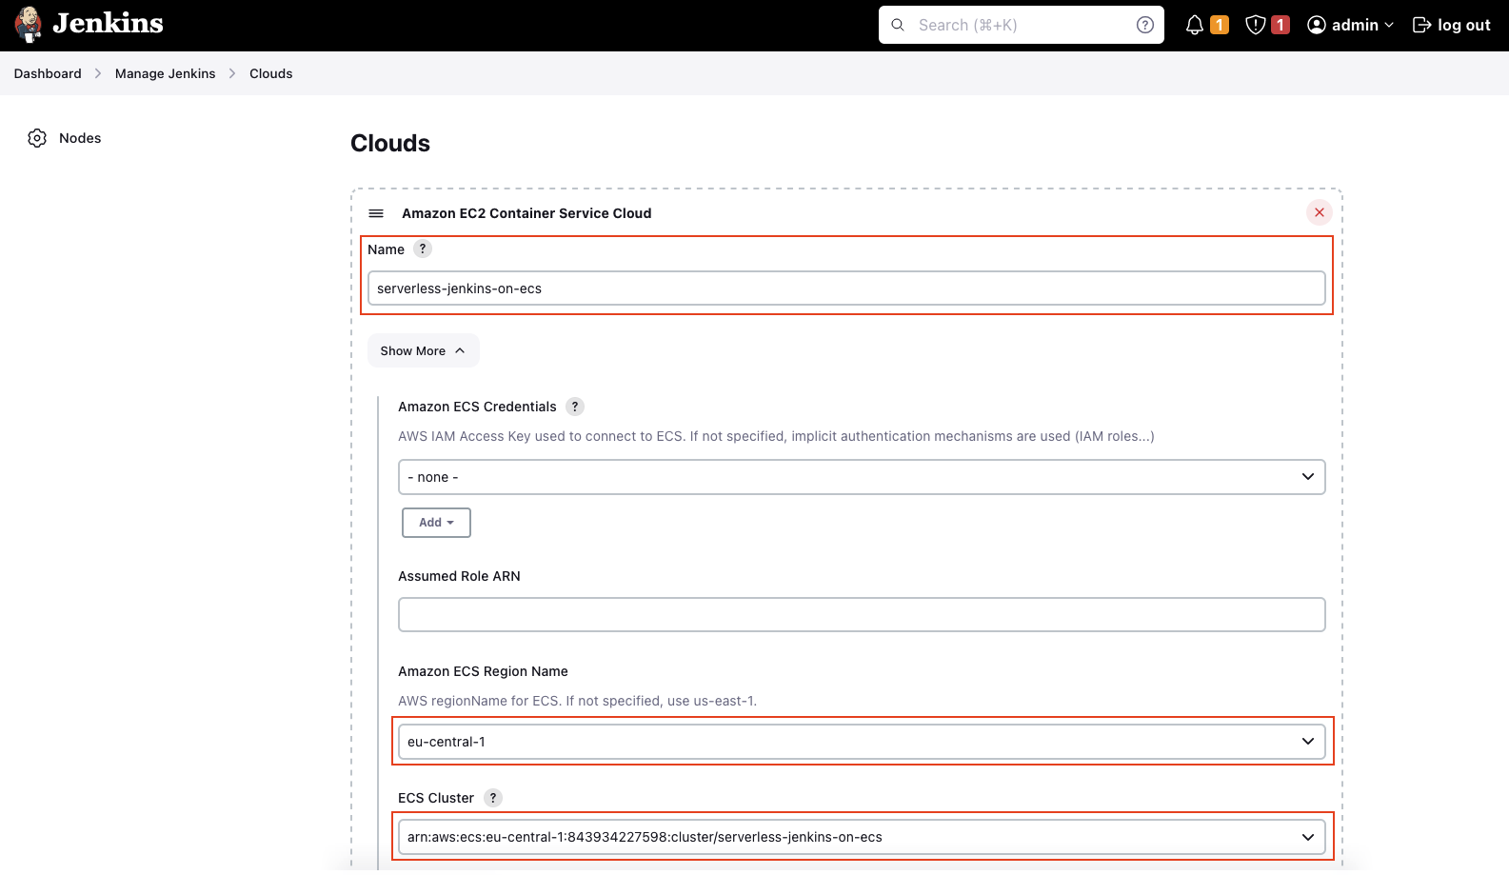Click the cloud Name input field

(x=846, y=288)
